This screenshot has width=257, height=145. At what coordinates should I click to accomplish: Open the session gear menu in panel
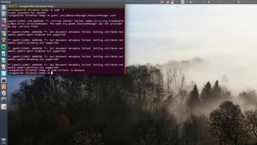coord(239,2)
